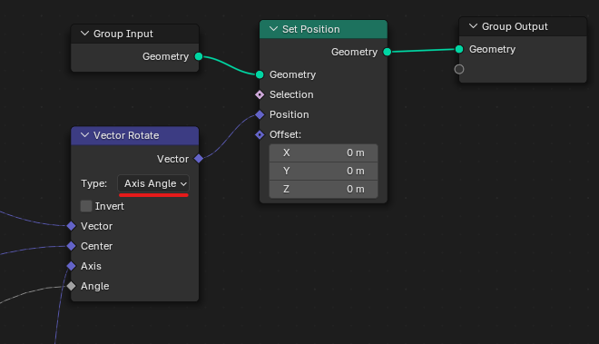
Task: Click the Selection input socket
Action: [260, 94]
